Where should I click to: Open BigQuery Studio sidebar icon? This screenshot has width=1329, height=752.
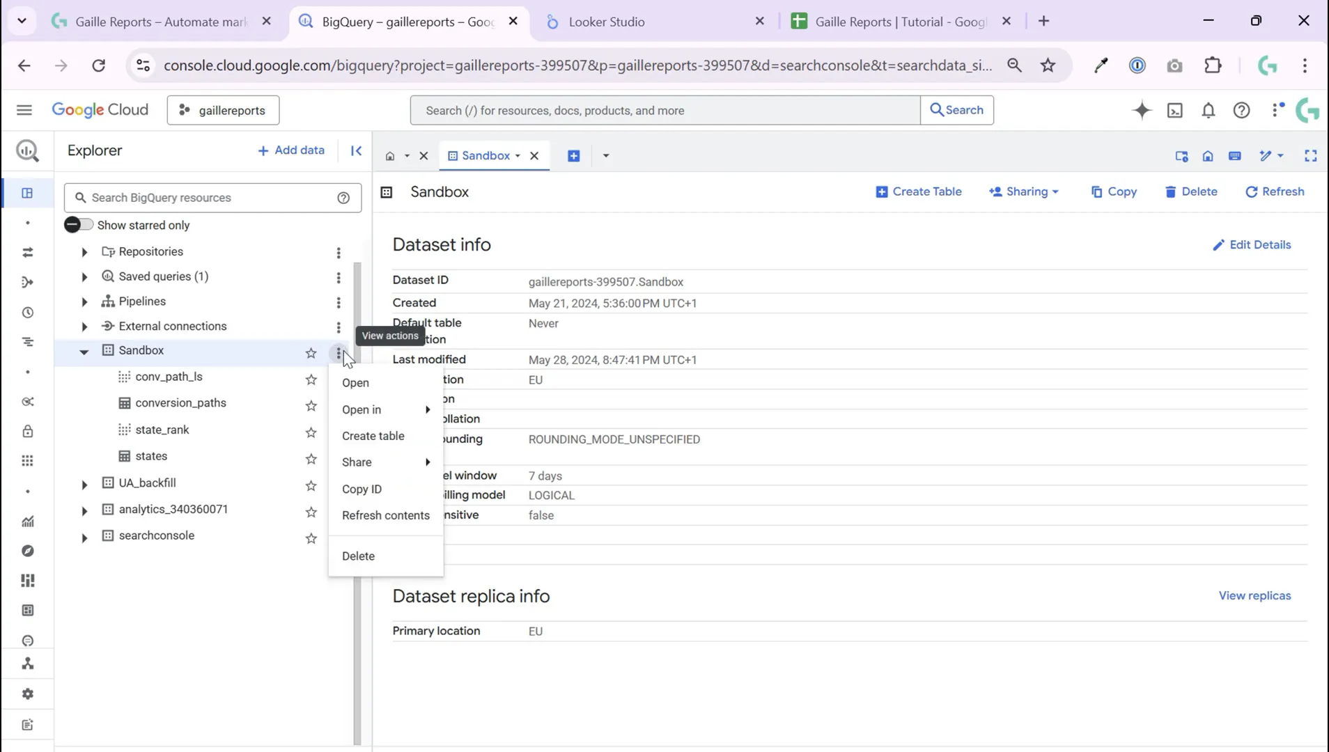(x=27, y=193)
